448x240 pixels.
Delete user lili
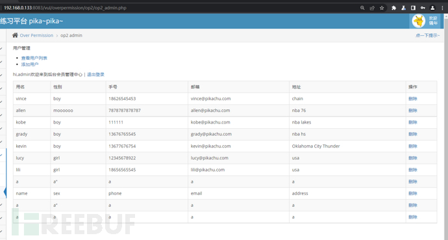(x=413, y=170)
